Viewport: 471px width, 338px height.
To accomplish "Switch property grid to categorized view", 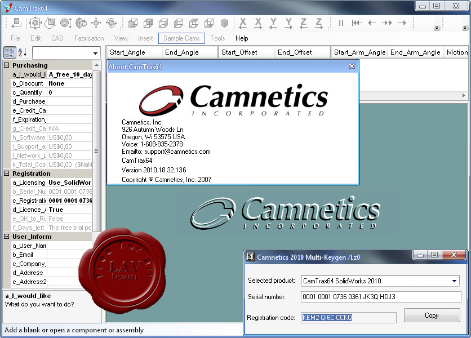I will [10, 52].
